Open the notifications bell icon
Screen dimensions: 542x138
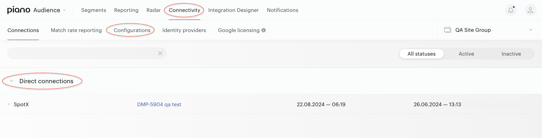point(511,10)
